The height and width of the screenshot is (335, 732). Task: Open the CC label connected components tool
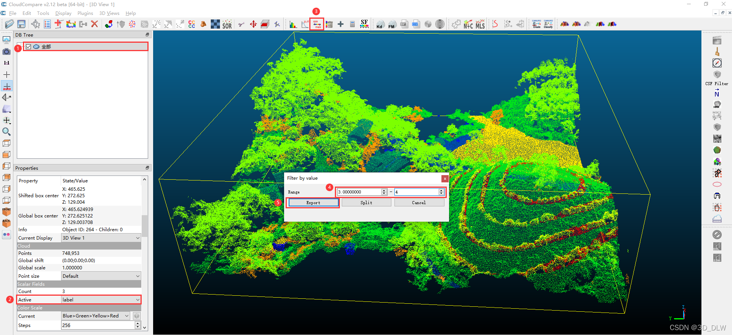pos(192,24)
